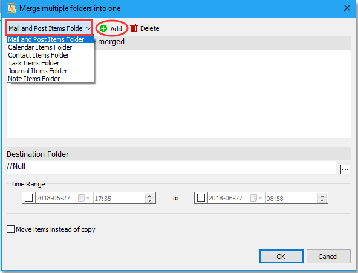The height and width of the screenshot is (273, 358).
Task: Enable the end date checkbox
Action: tap(201, 197)
